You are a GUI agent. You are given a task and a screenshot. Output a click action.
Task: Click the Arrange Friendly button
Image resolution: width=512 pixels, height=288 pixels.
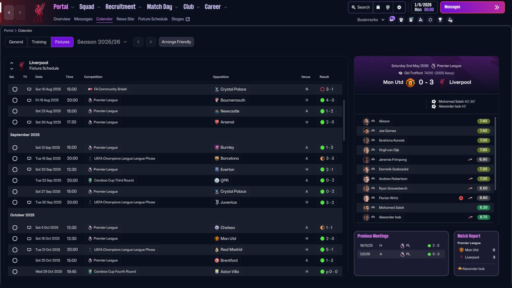(x=176, y=42)
